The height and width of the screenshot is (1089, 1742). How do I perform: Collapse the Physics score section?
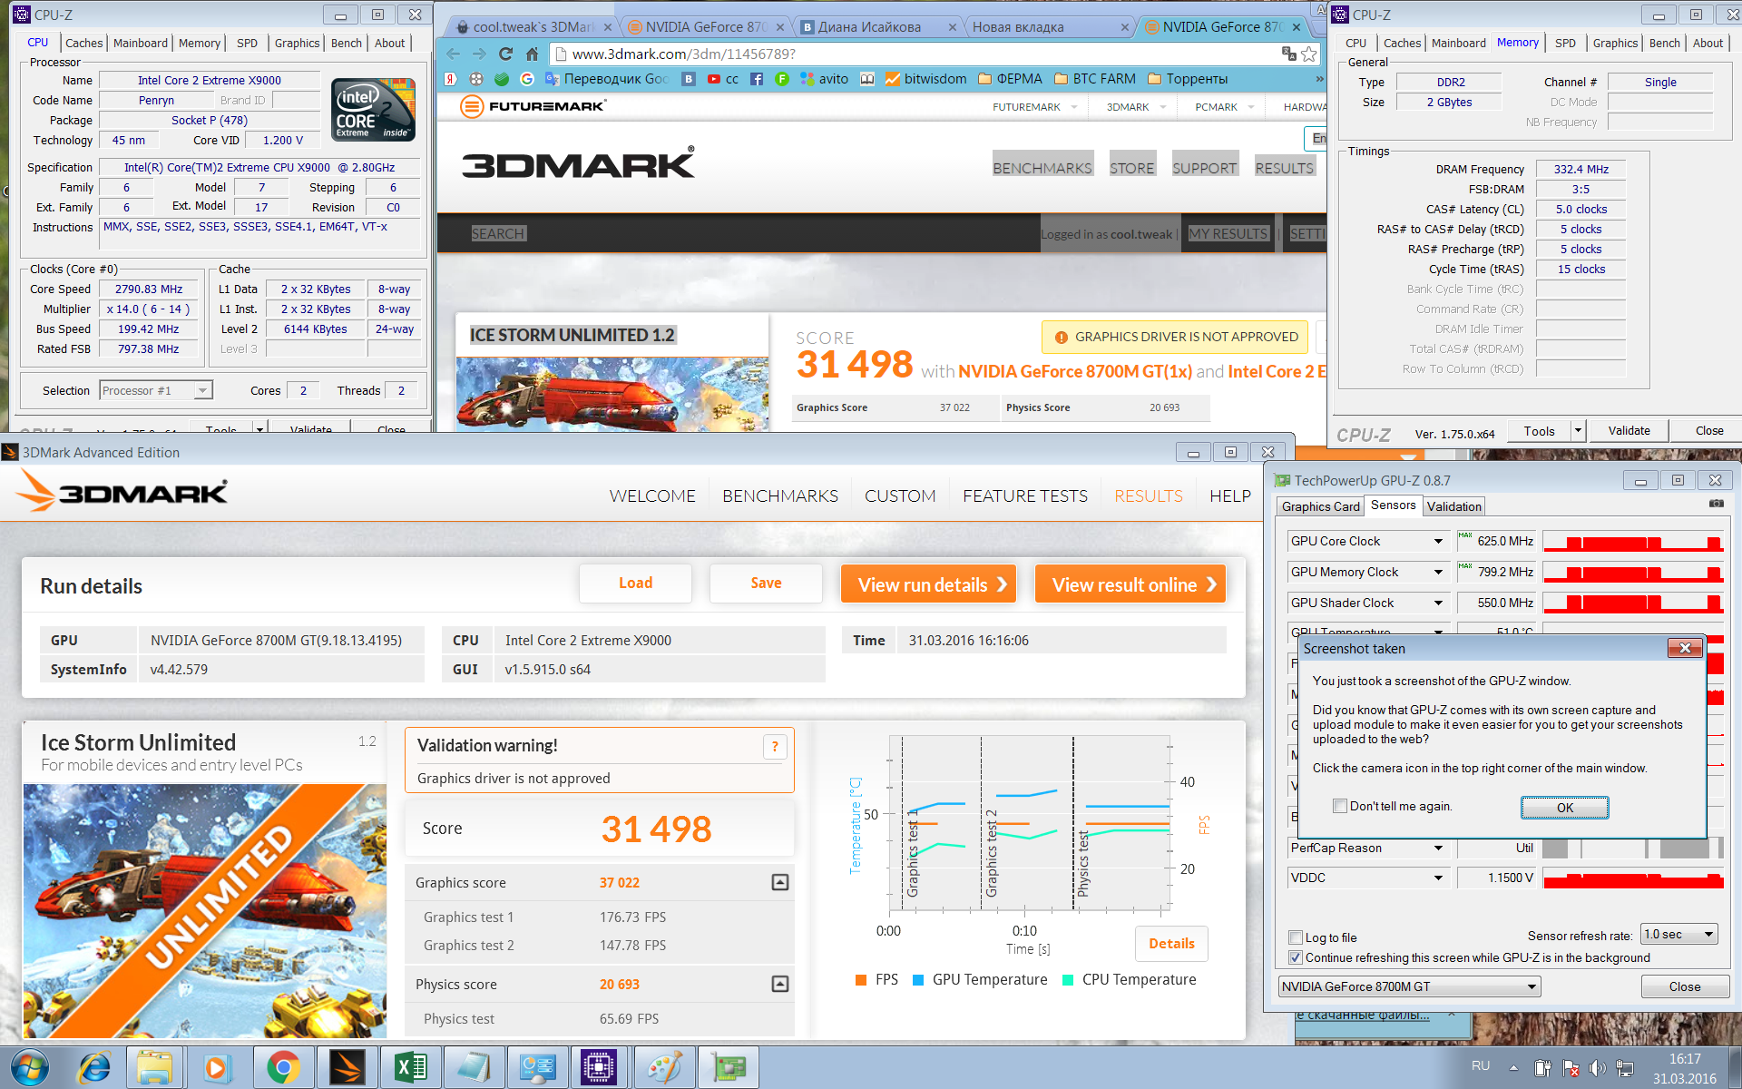click(779, 984)
